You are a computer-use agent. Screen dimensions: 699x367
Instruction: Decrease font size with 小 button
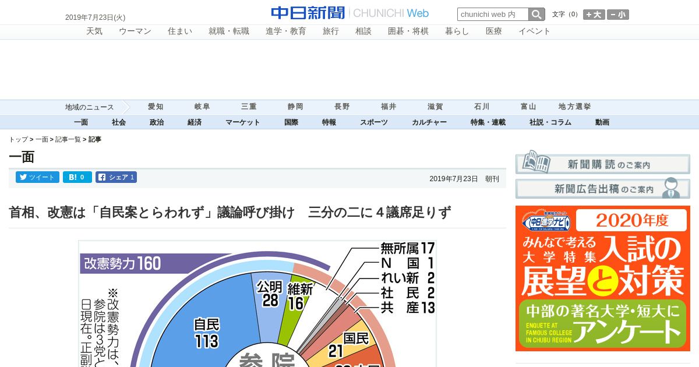(618, 15)
